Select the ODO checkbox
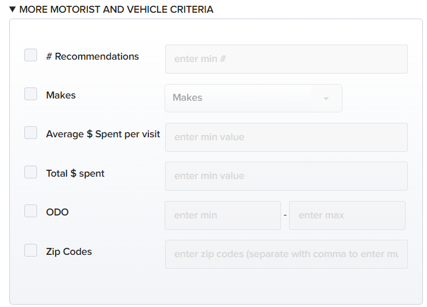The height and width of the screenshot is (307, 427). 31,211
